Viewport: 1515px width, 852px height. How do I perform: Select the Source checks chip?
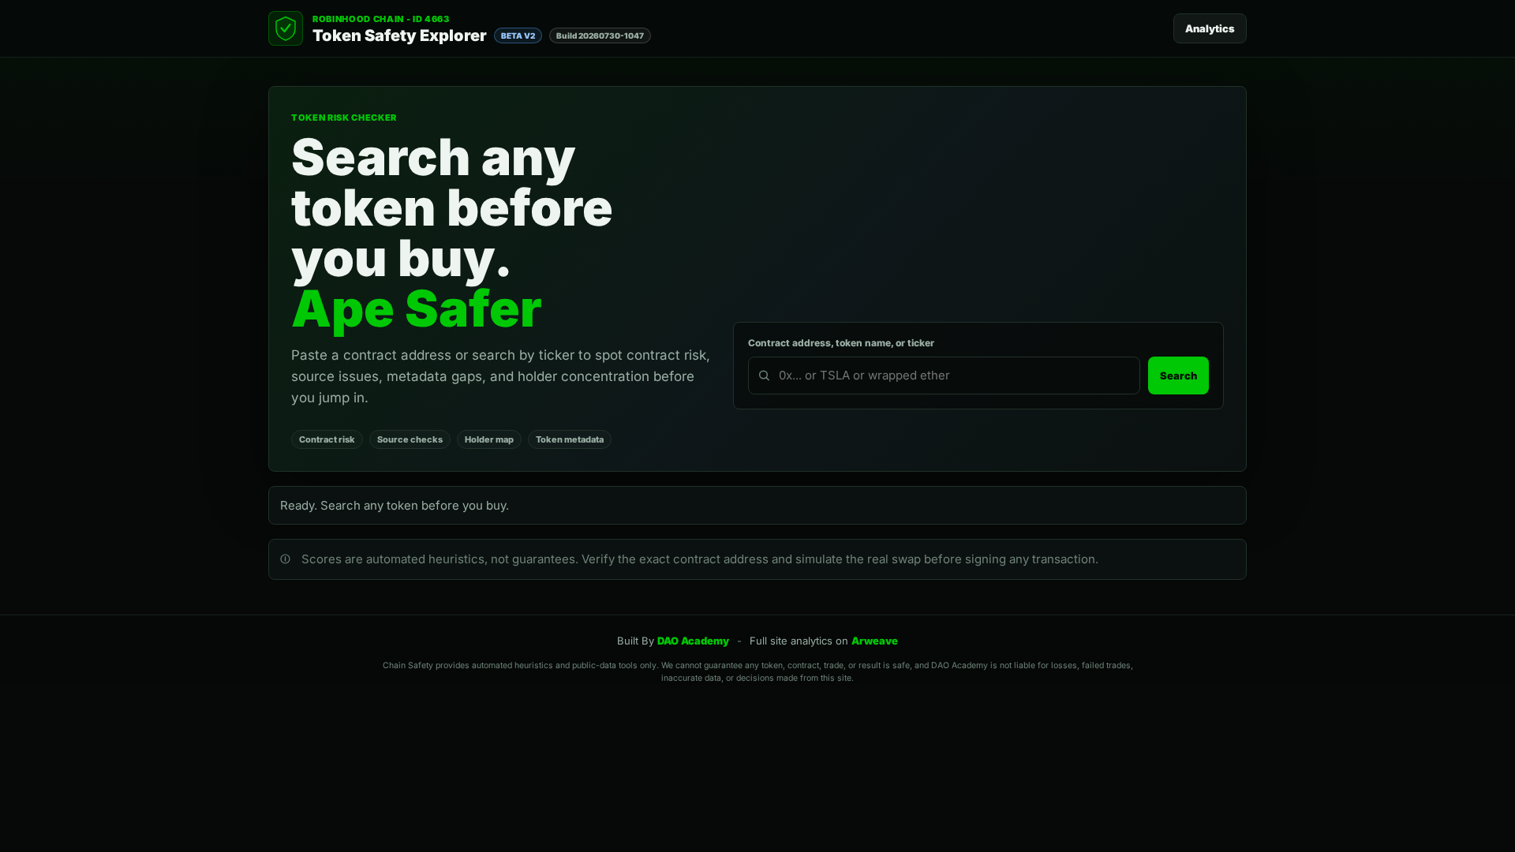click(x=410, y=439)
